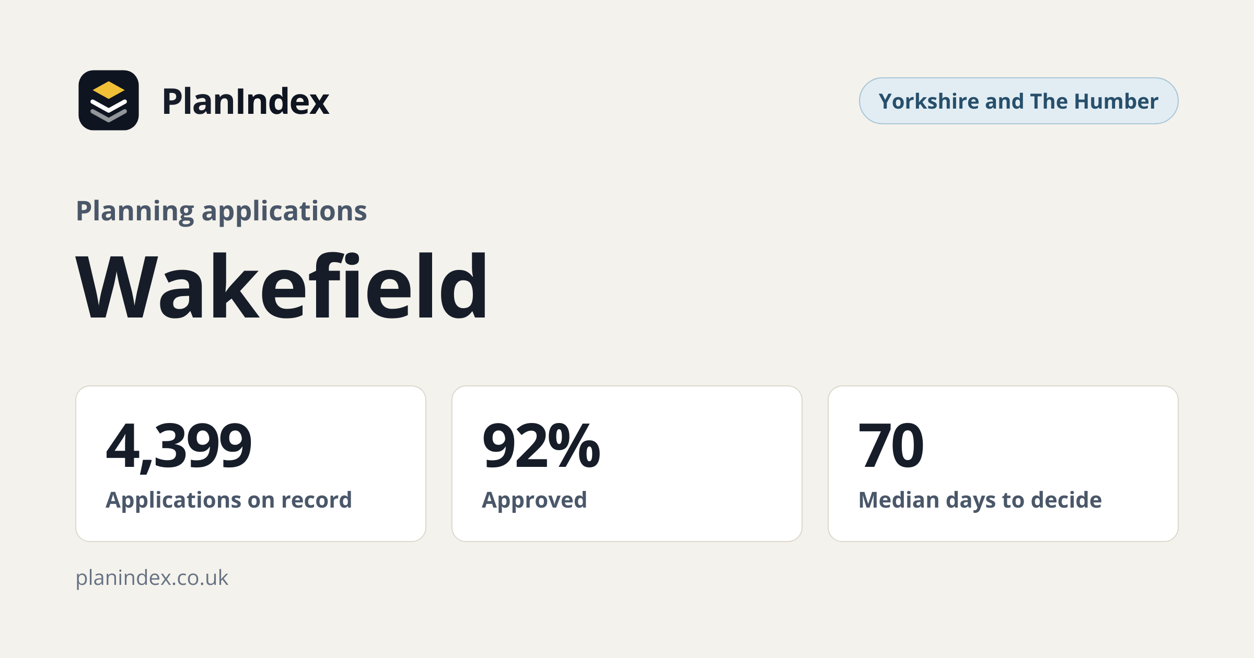Click the white chevron in the logo
This screenshot has height=658, width=1254.
click(x=109, y=106)
